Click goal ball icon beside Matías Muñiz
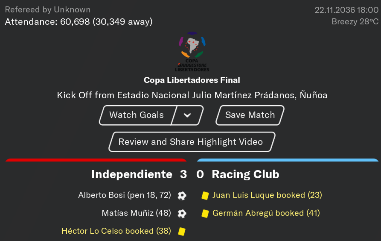Screen dimensions: 381x241 [x=182, y=214]
